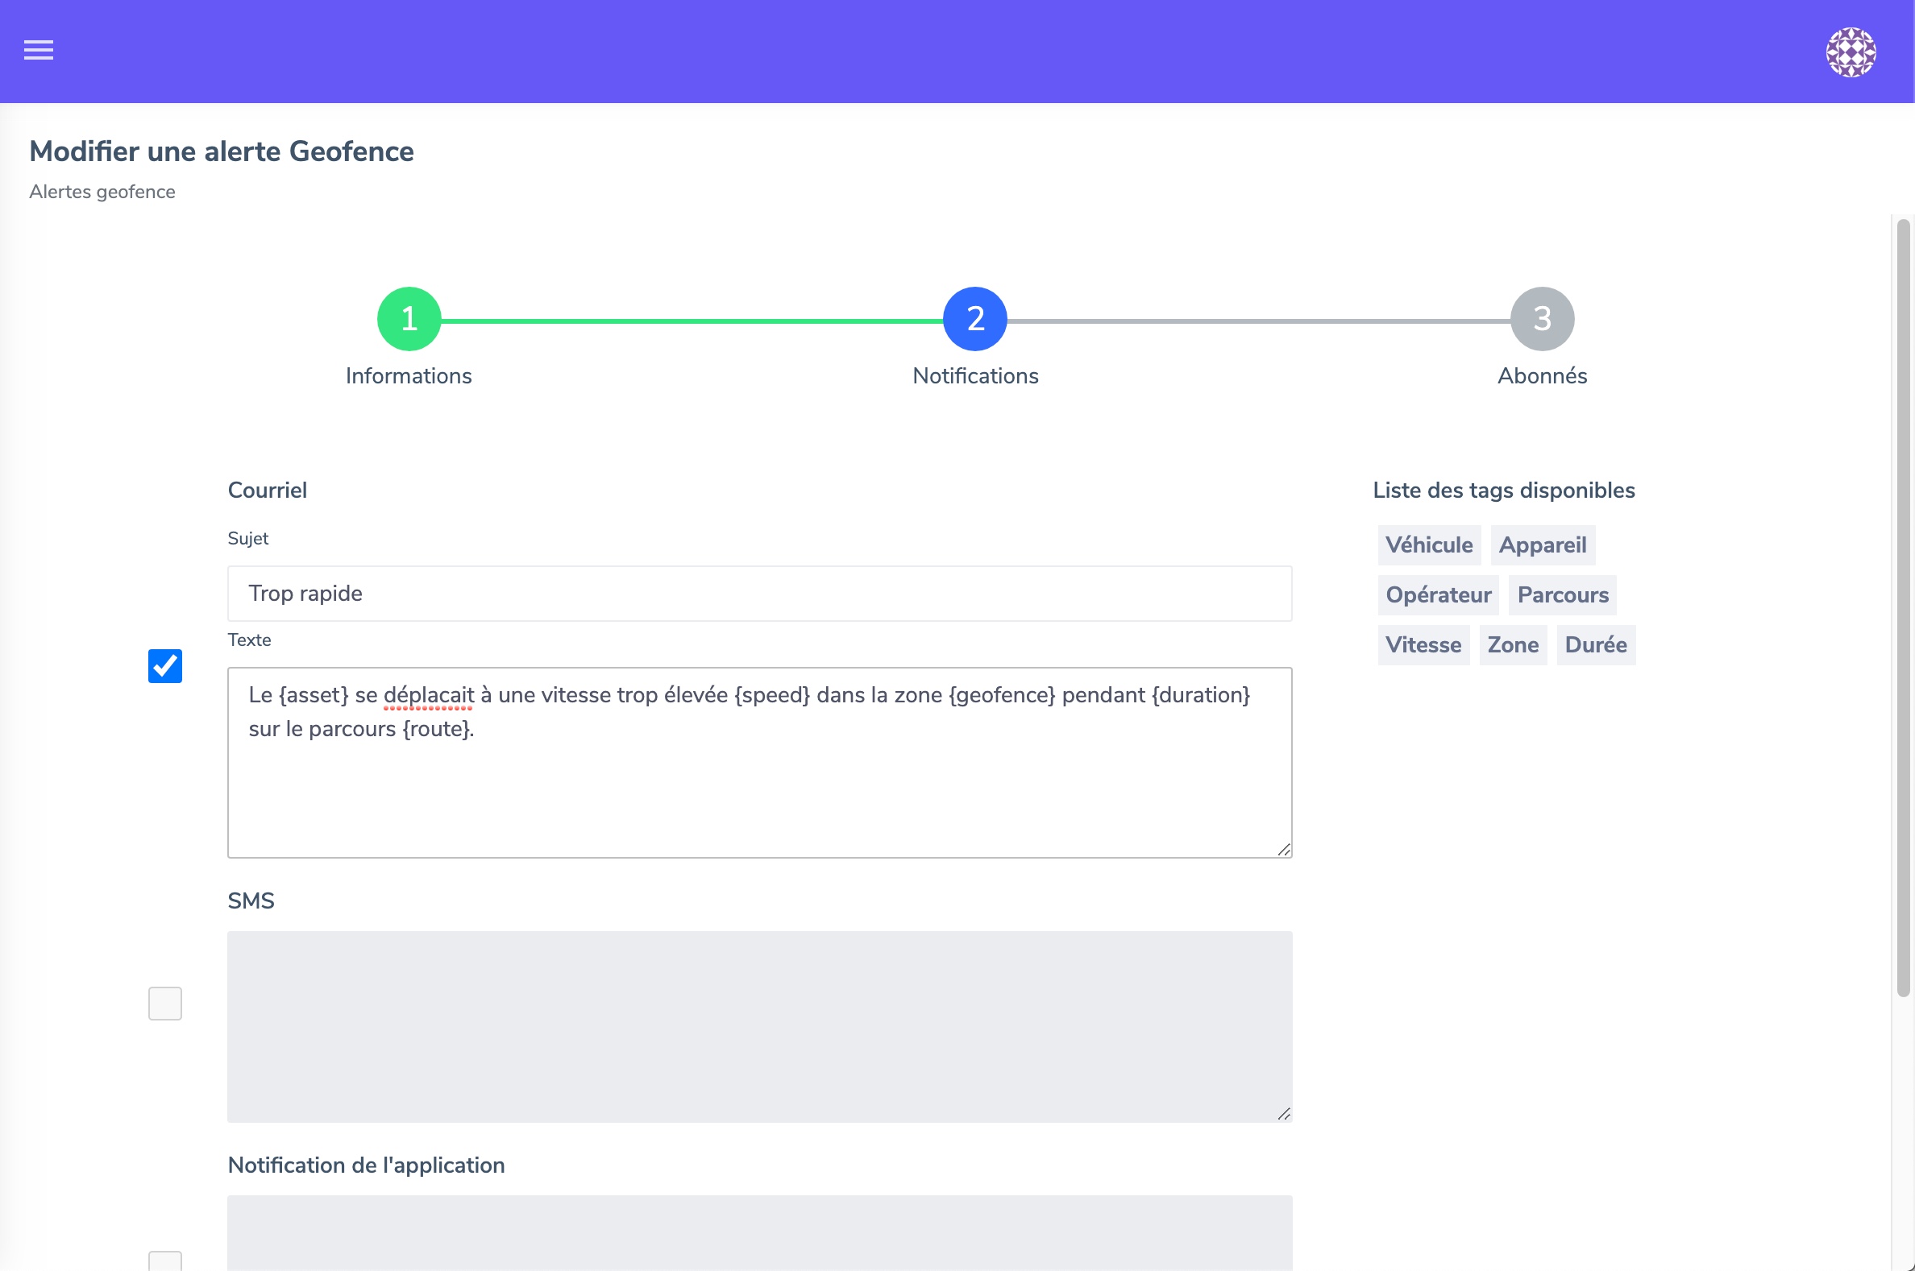Jump to step 3 Abonnés circle
1915x1271 pixels.
[x=1541, y=319]
